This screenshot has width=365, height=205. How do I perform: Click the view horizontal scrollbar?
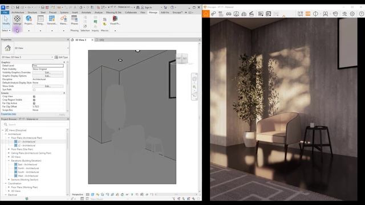point(176,194)
